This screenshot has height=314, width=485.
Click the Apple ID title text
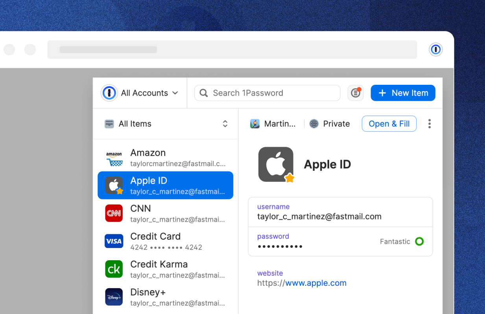pyautogui.click(x=327, y=164)
